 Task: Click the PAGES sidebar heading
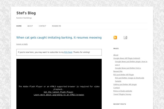pyautogui.click(x=116, y=49)
